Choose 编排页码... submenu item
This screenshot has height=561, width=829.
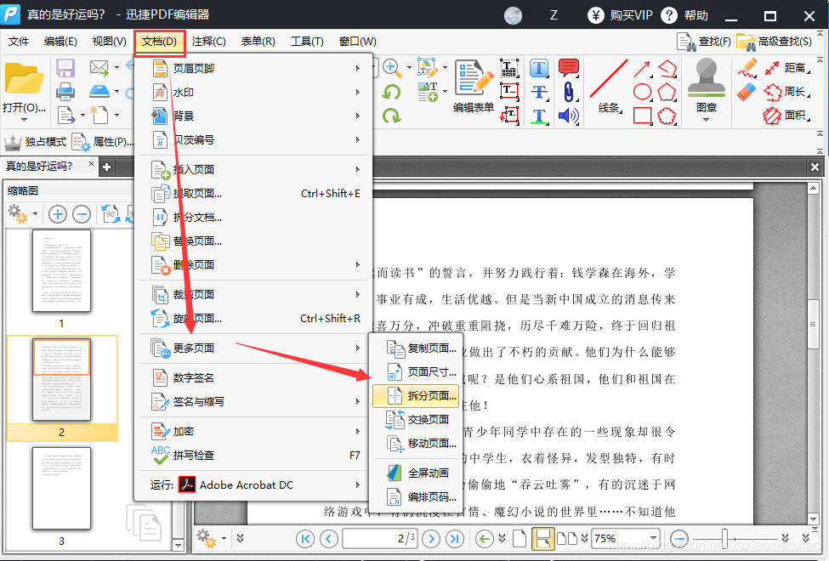pyautogui.click(x=416, y=496)
